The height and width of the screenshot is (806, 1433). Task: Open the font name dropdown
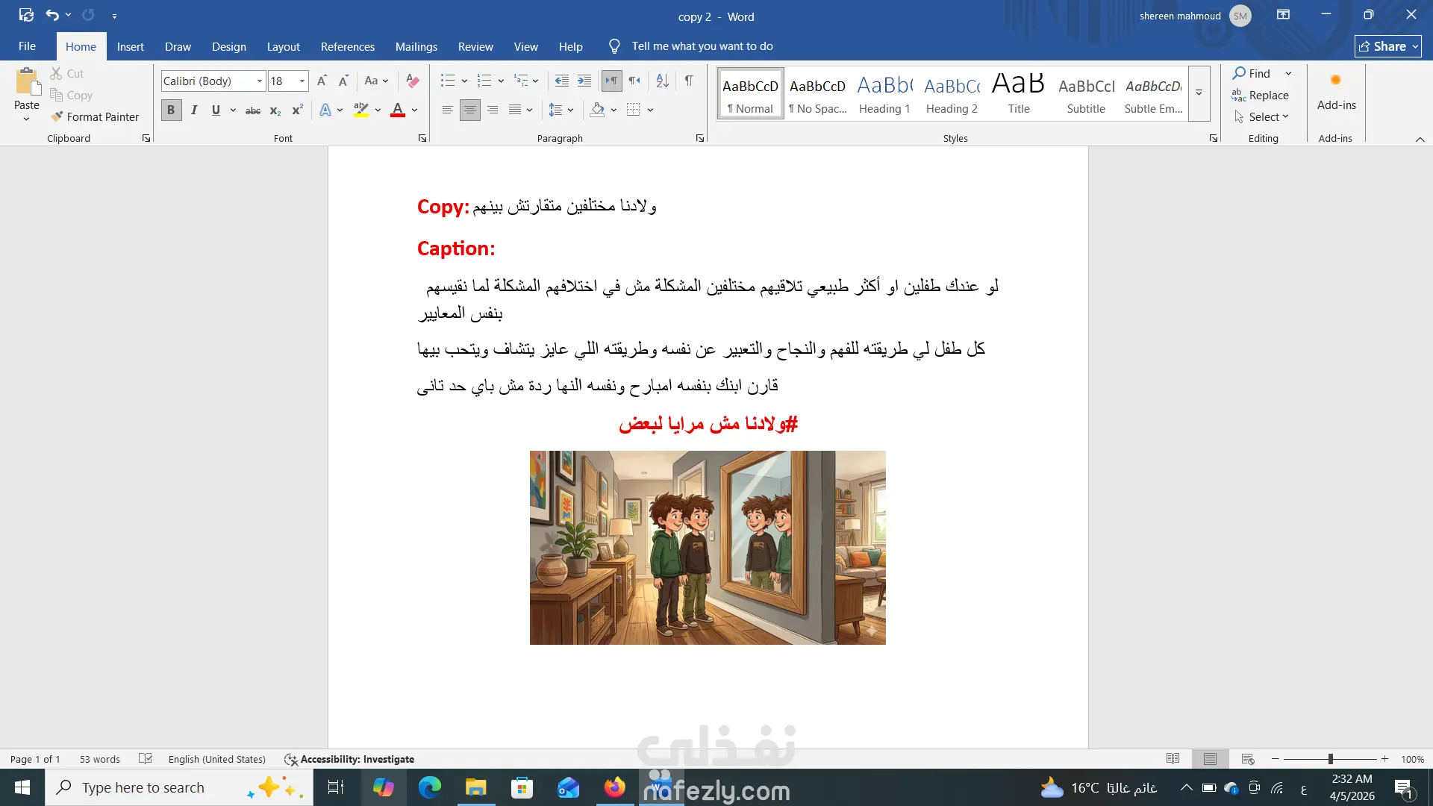259,81
